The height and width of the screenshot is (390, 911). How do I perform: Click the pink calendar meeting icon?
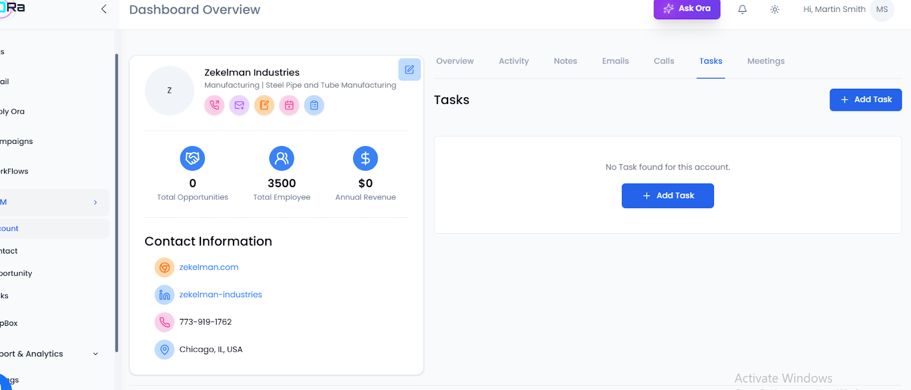pos(289,105)
